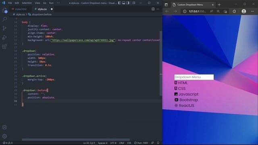This screenshot has height=145, width=258.
Task: Open editor More Actions ellipsis
Action: click(158, 9)
